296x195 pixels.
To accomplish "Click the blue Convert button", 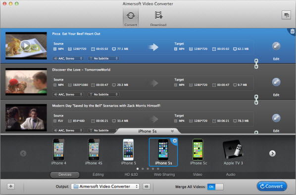I will [x=272, y=186].
